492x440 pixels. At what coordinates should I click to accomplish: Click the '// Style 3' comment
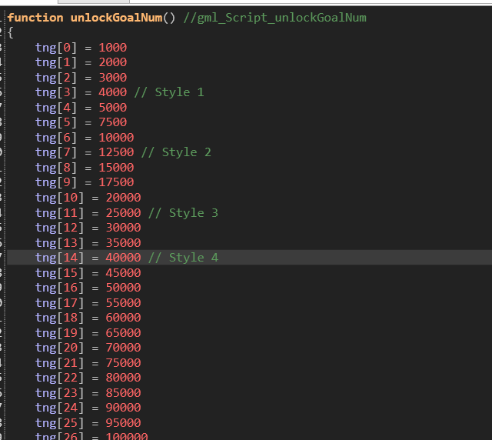[183, 213]
